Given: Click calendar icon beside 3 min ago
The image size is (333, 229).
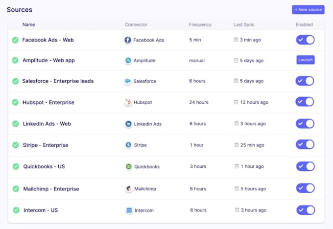Looking at the screenshot, I should (236, 40).
